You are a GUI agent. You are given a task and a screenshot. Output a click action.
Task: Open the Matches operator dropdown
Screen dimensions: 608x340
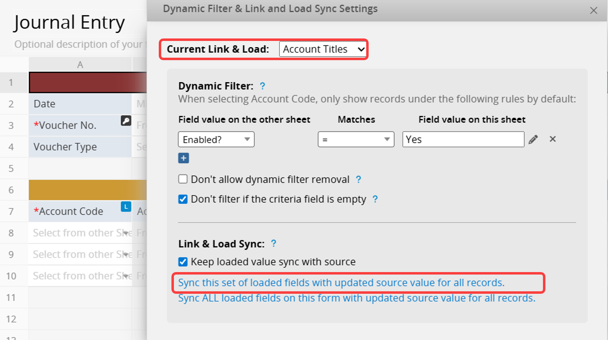[x=356, y=140]
